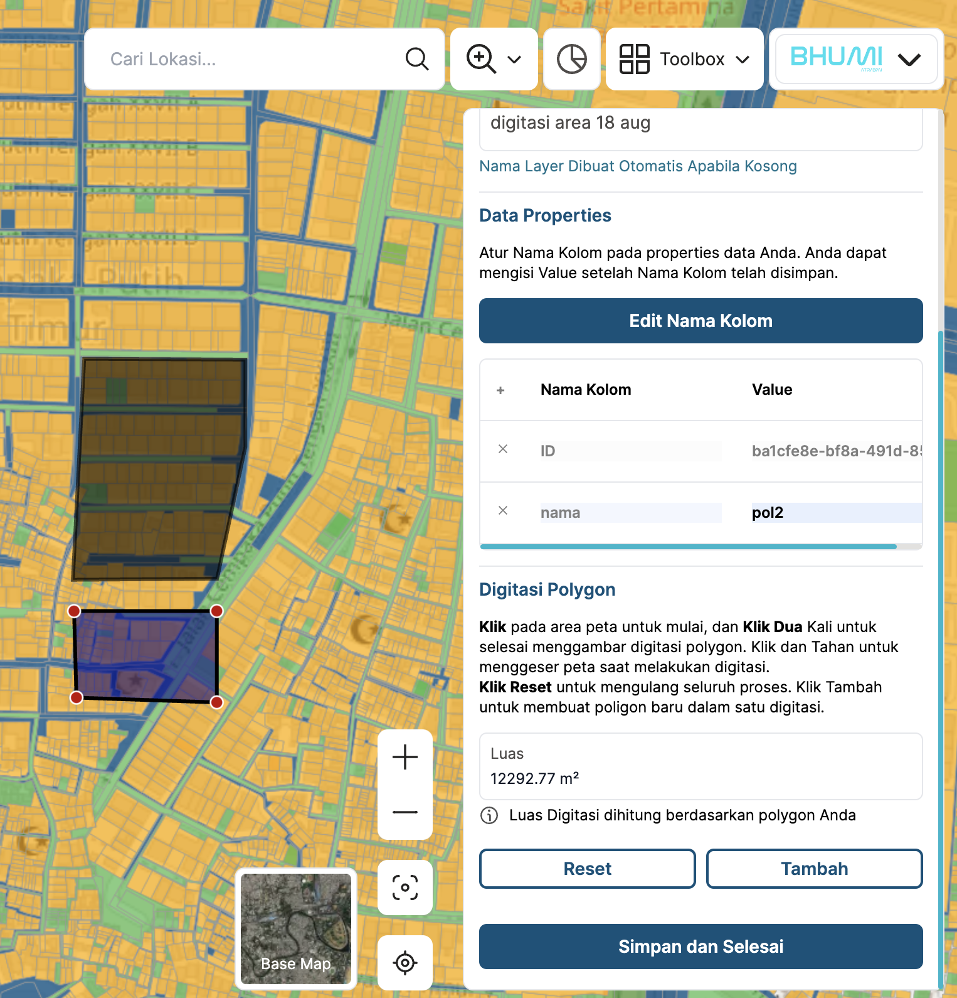The height and width of the screenshot is (998, 957).
Task: Click the top-left red polygon vertex
Action: tap(74, 611)
